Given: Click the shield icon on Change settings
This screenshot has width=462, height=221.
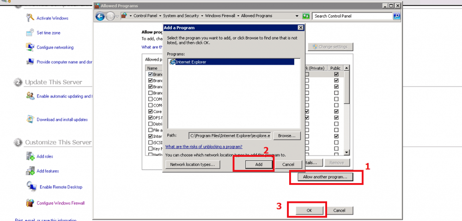Looking at the screenshot, I should [x=315, y=47].
